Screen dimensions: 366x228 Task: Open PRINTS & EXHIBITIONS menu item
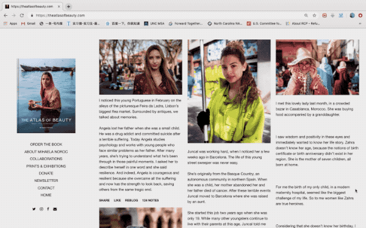point(46,166)
